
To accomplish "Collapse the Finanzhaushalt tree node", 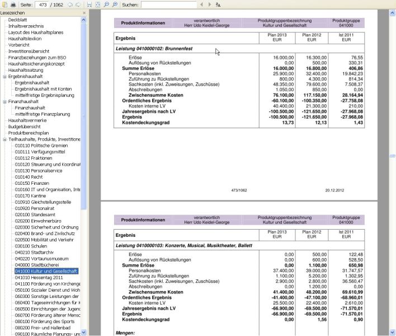I will (x=4, y=101).
